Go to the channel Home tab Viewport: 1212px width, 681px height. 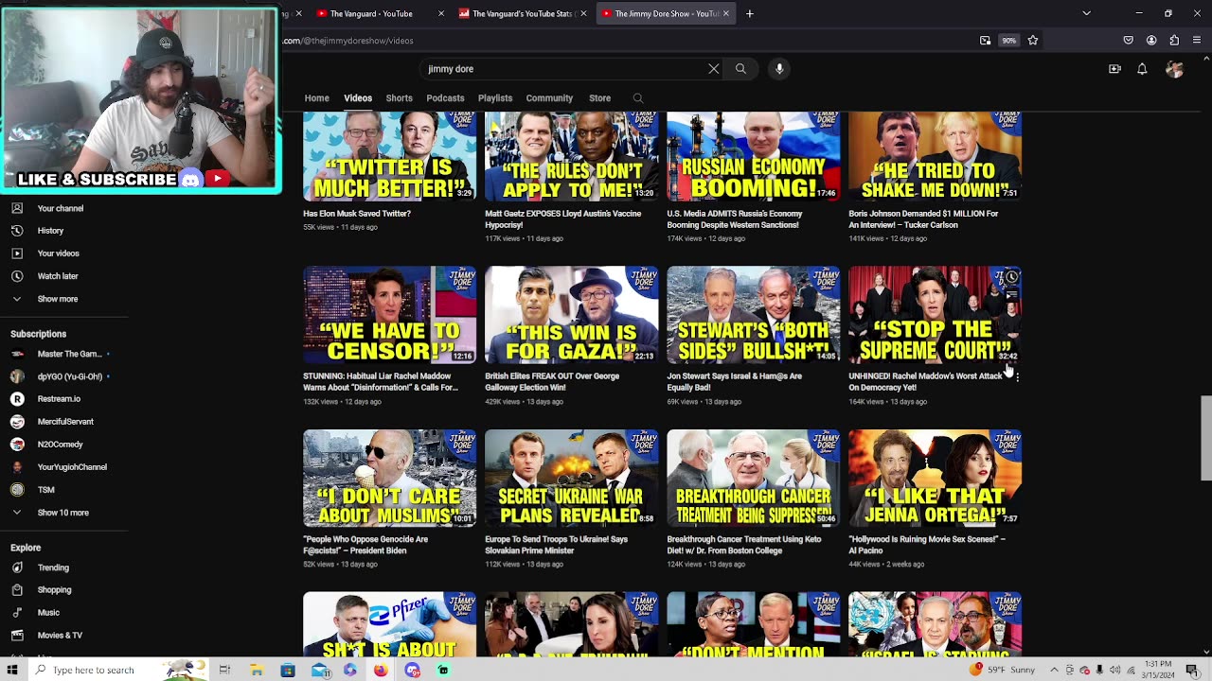pyautogui.click(x=316, y=98)
